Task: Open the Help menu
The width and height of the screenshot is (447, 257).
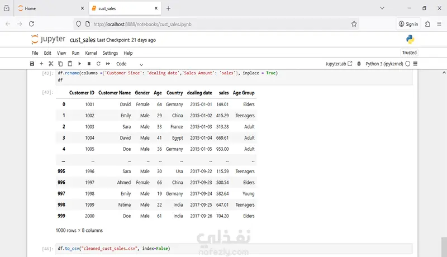Action: (x=128, y=53)
